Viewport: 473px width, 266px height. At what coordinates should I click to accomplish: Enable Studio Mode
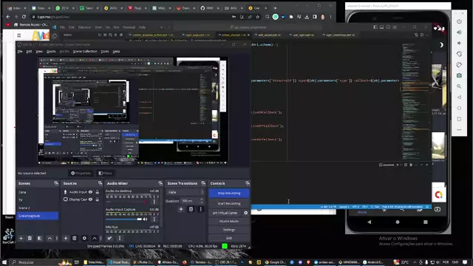click(x=229, y=222)
